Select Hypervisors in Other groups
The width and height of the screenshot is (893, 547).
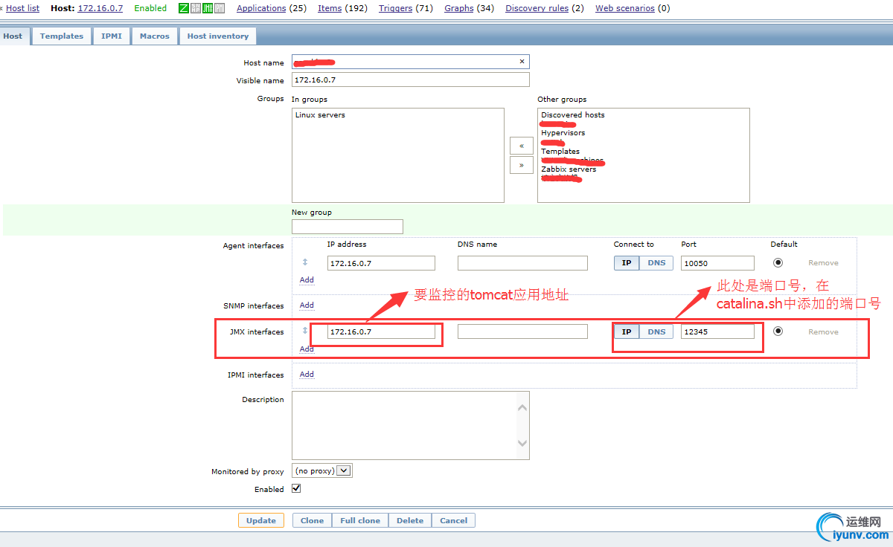(563, 133)
